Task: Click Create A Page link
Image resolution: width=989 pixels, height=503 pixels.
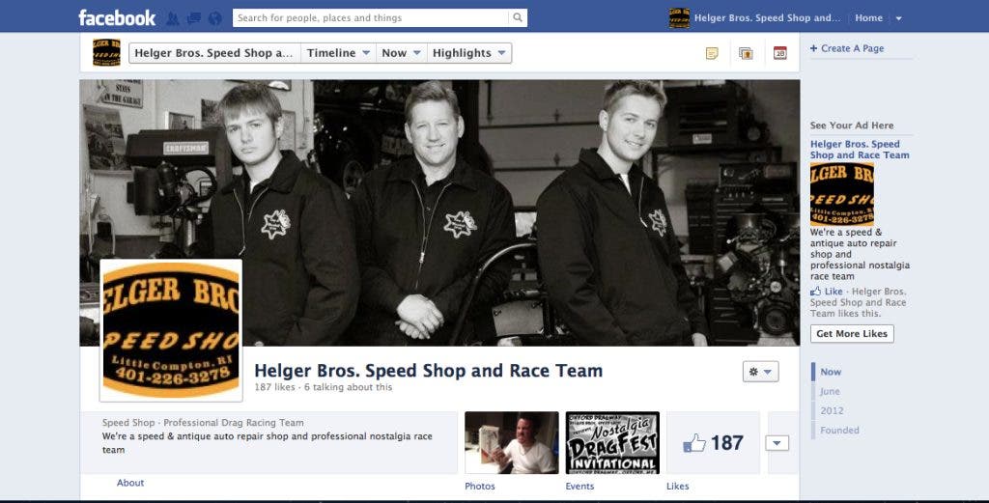Action: [x=847, y=48]
